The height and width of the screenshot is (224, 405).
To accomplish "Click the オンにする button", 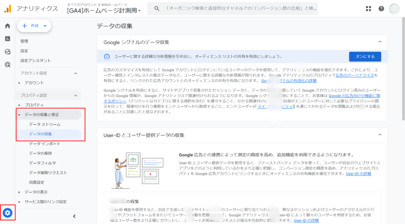I will point(365,57).
